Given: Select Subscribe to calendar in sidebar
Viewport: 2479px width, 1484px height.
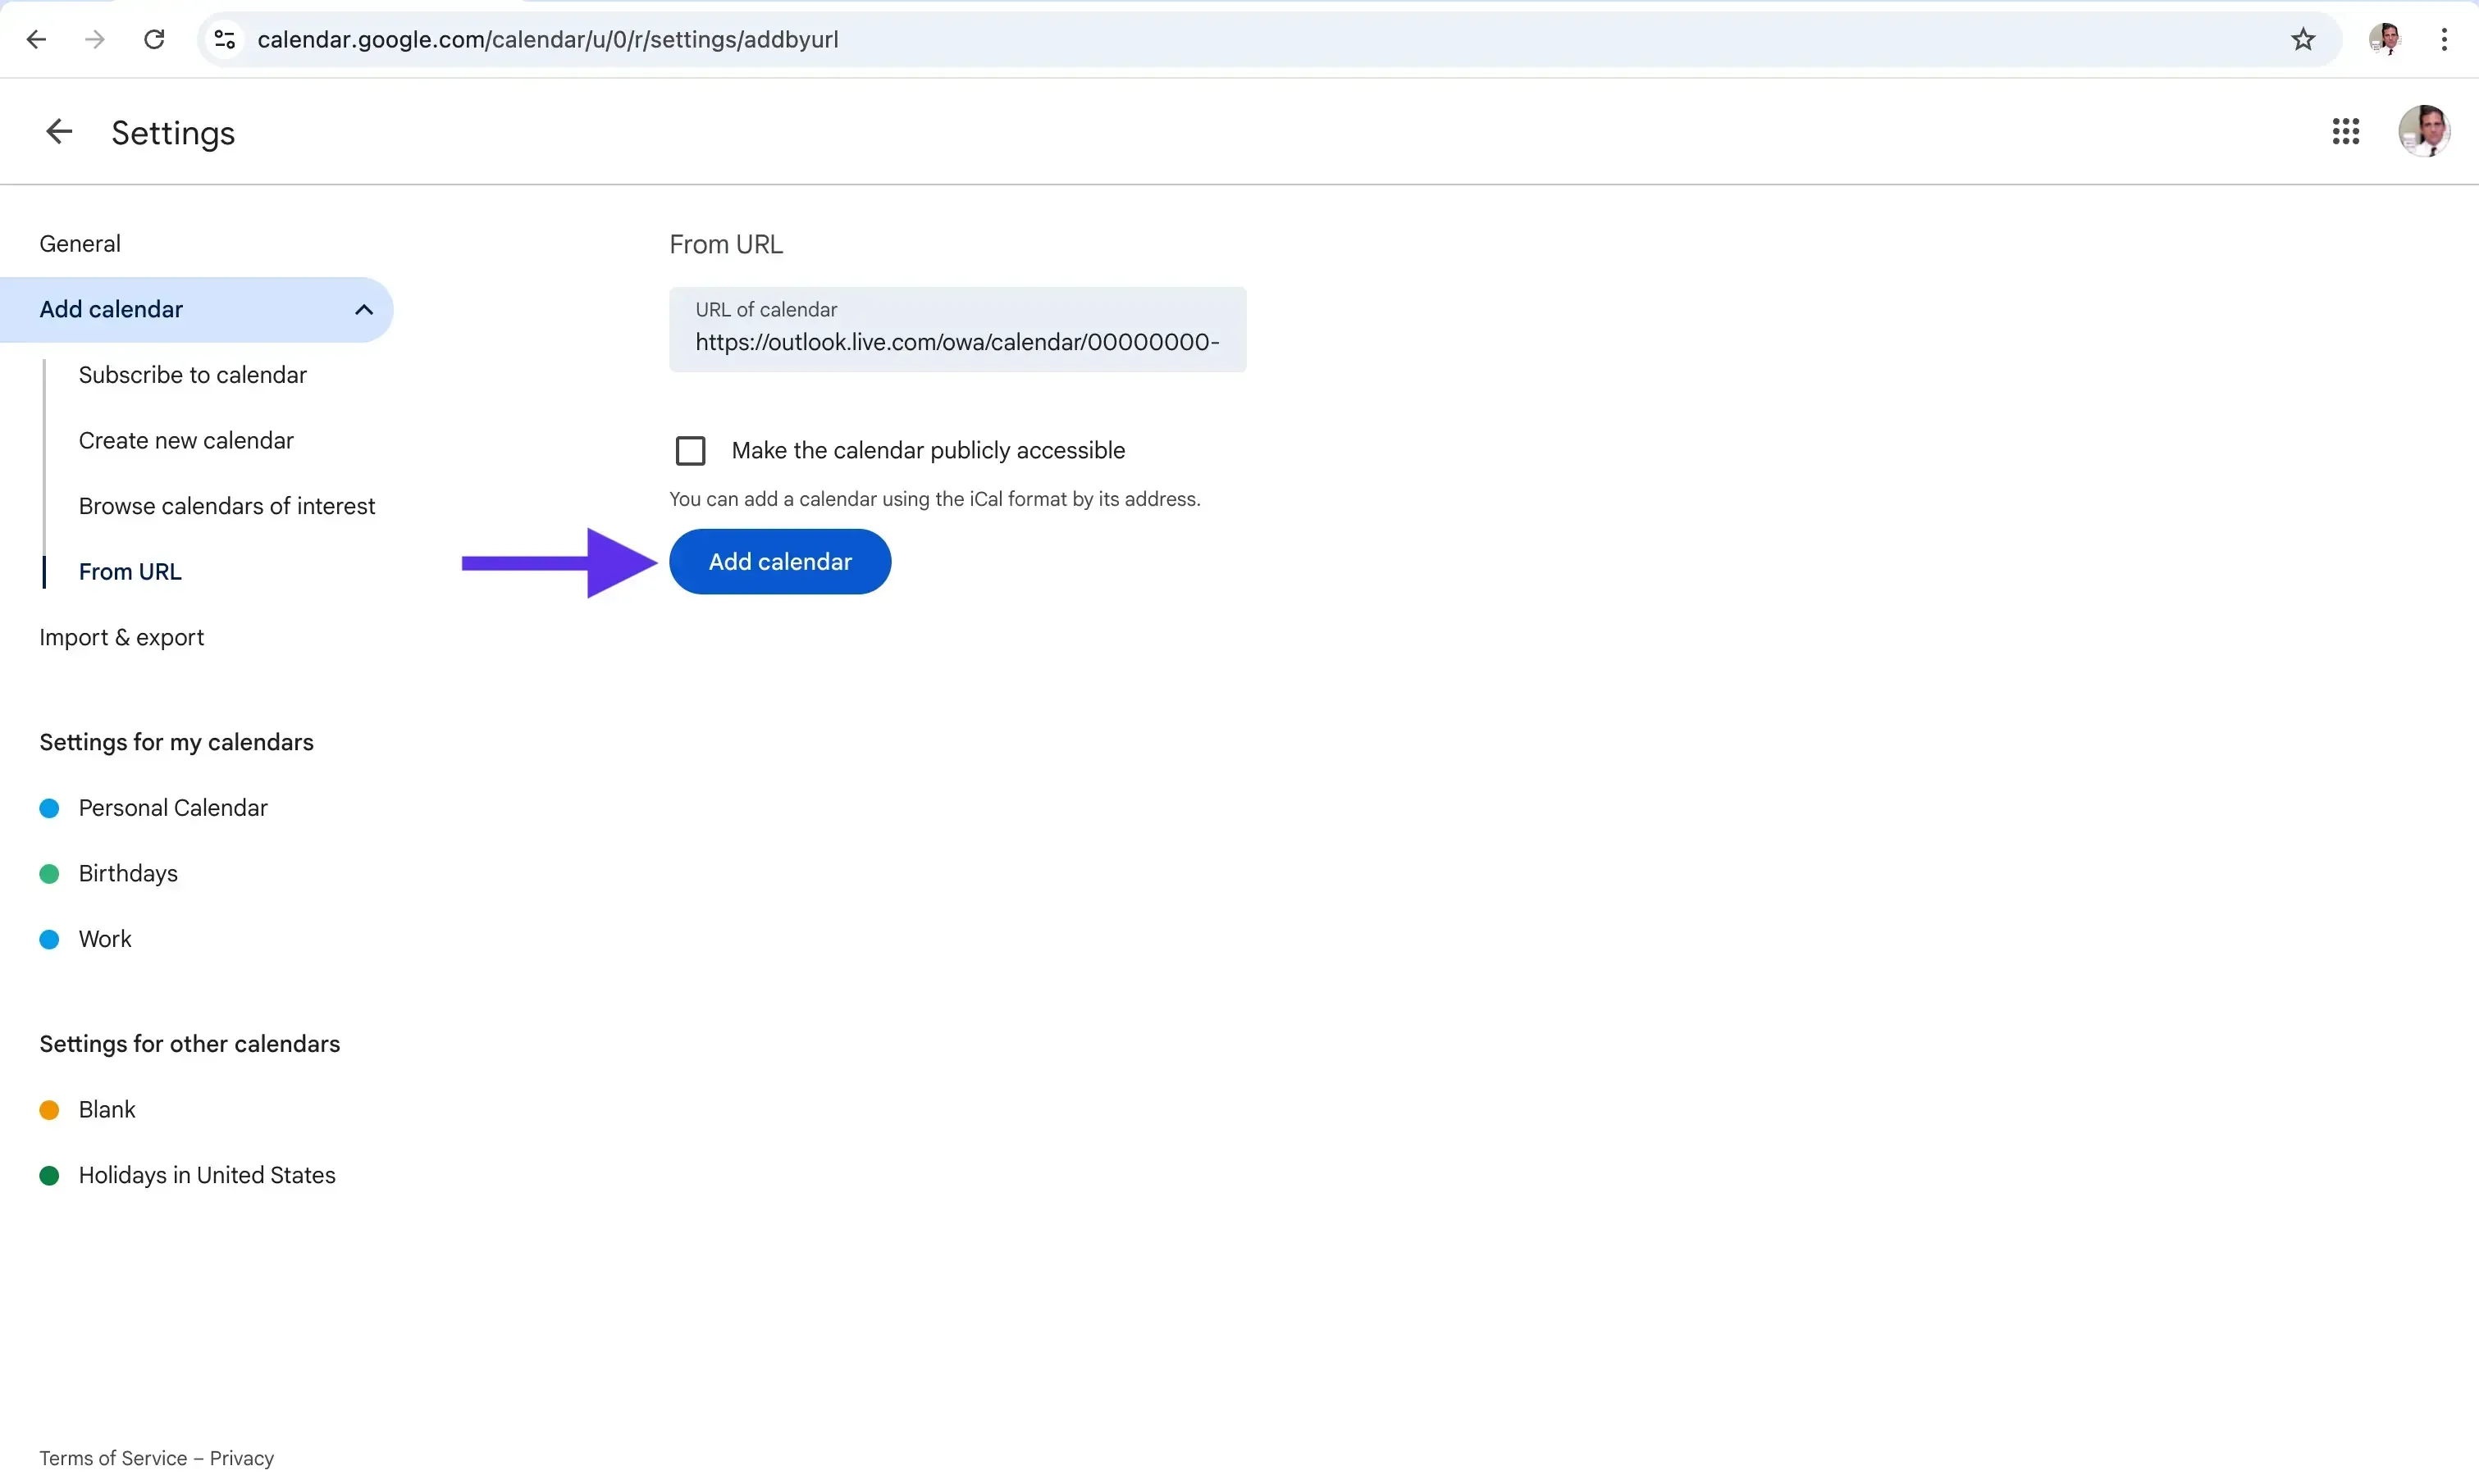Looking at the screenshot, I should point(192,375).
